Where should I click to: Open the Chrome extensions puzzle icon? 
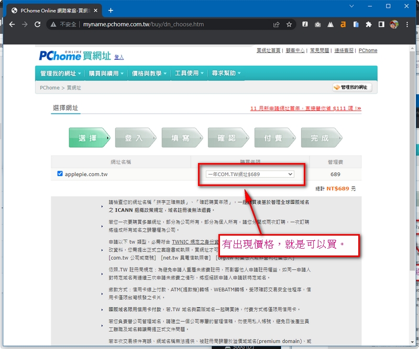click(369, 25)
